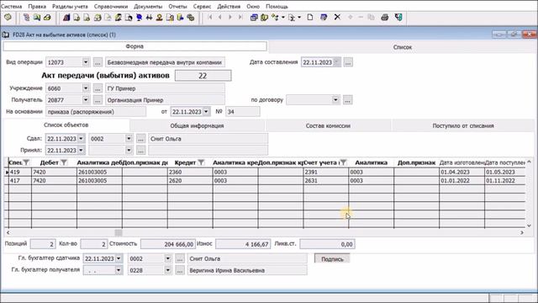
Task: Open the date picker next to 'от' 22.11.2023
Action: click(206, 112)
